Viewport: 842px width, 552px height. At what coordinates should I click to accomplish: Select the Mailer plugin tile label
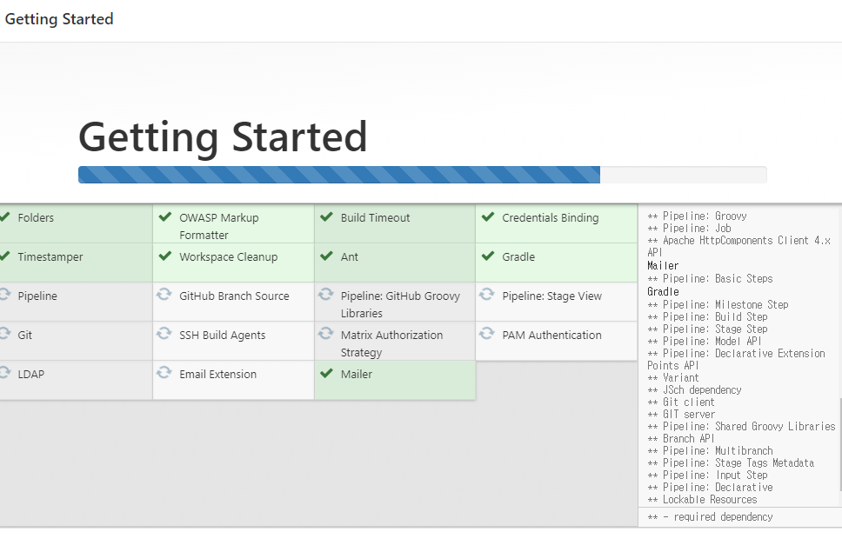point(357,375)
